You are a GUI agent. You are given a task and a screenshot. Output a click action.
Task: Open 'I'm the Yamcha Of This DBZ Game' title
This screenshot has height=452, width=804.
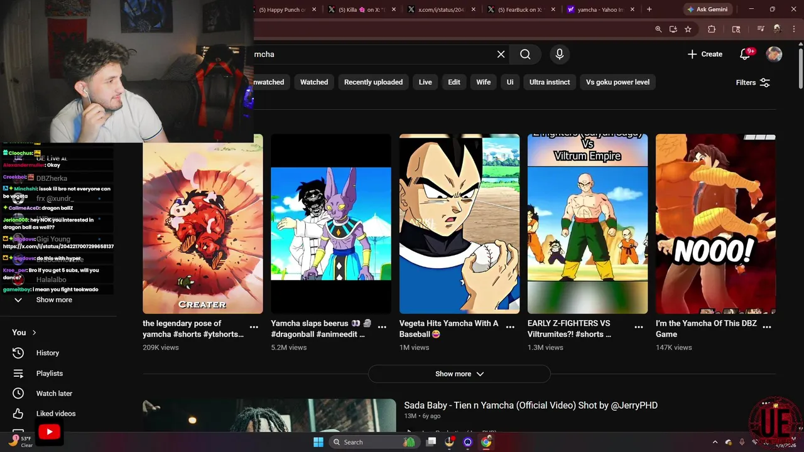(x=707, y=329)
